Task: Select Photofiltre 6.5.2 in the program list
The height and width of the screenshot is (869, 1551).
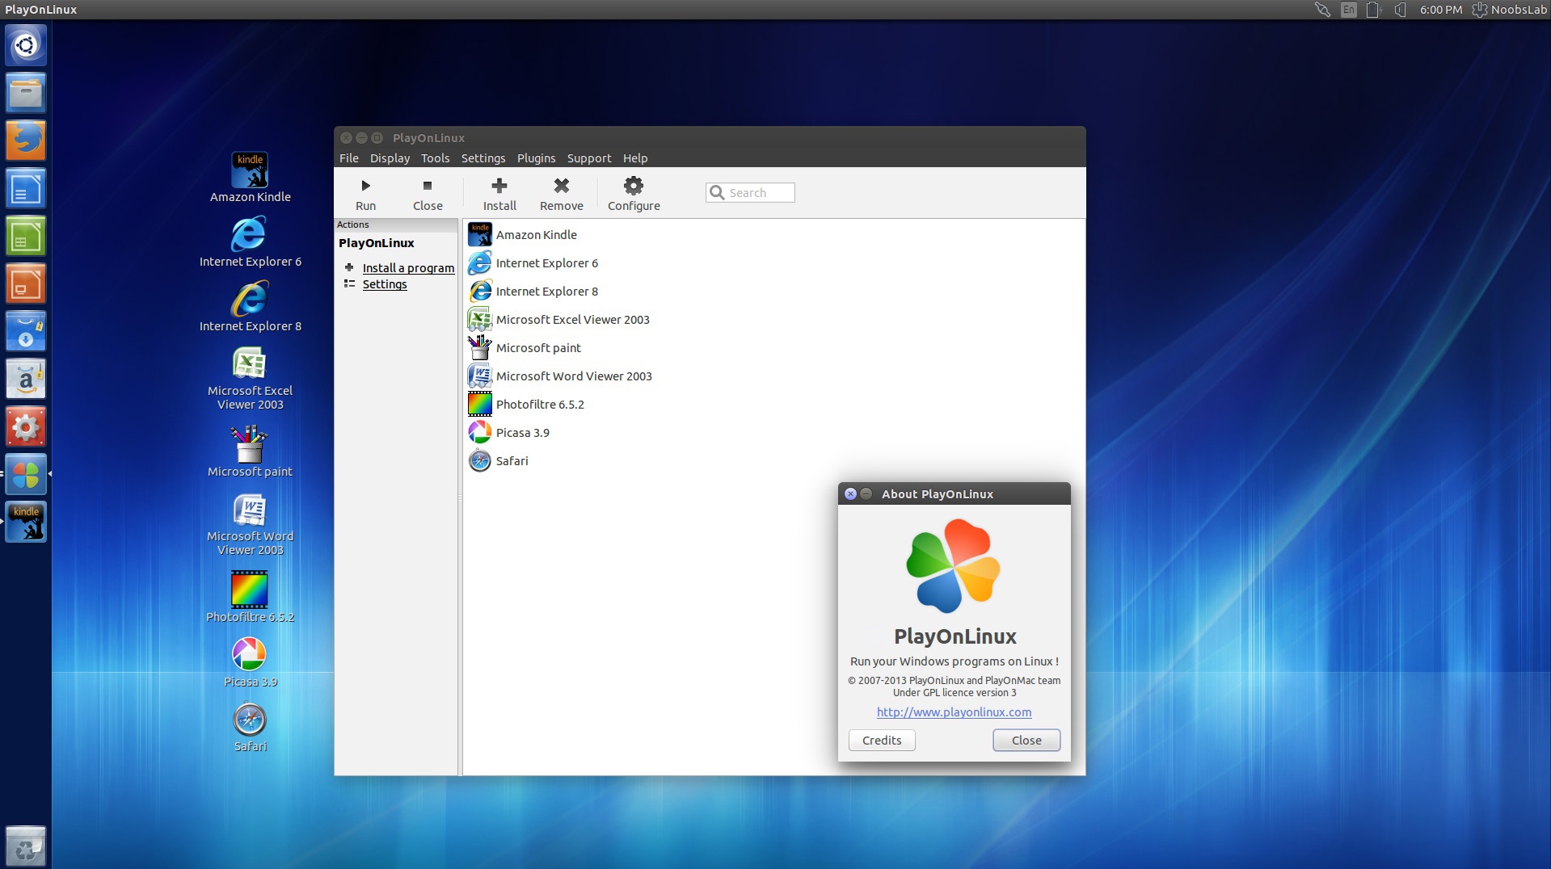Action: pyautogui.click(x=539, y=405)
